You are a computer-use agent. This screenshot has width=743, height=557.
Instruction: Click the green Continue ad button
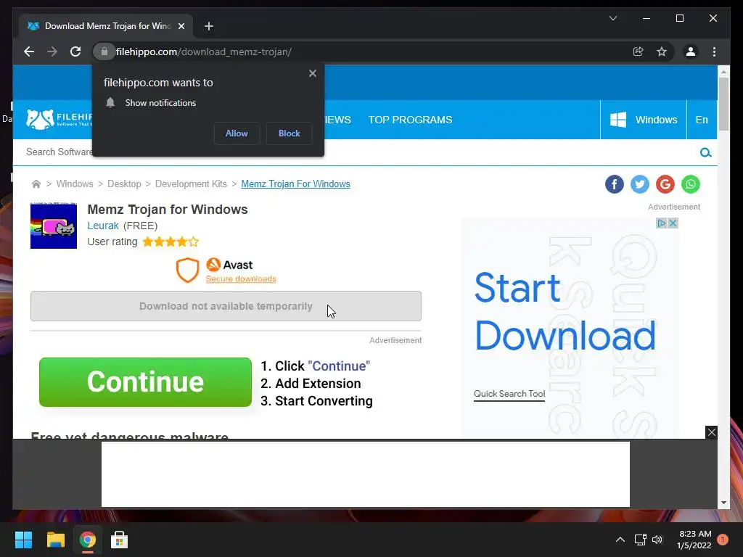(145, 382)
